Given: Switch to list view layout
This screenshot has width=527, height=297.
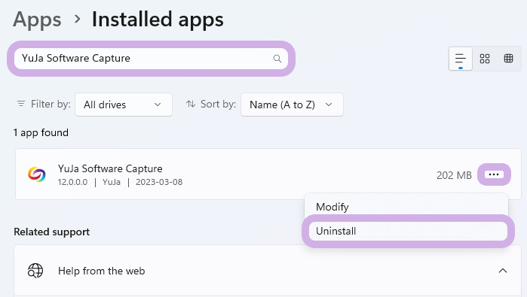Looking at the screenshot, I should (x=461, y=59).
